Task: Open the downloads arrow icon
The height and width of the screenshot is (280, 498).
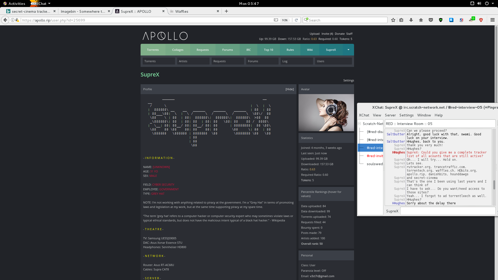Action: tap(411, 20)
